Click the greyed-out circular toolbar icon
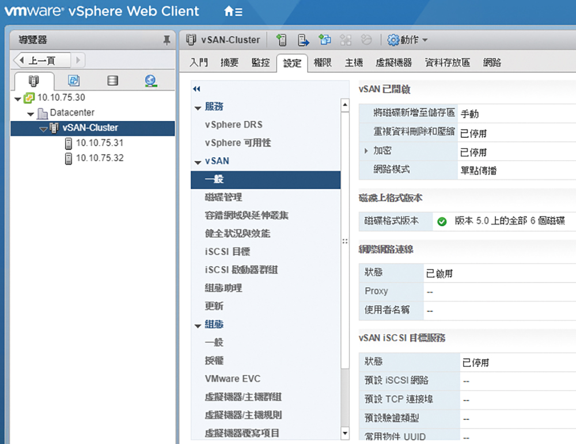This screenshot has width=576, height=444. coord(366,39)
